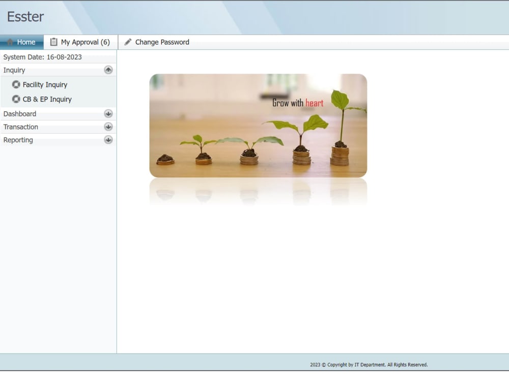Click the Facility Inquiry globe icon
The image size is (509, 381).
[16, 84]
